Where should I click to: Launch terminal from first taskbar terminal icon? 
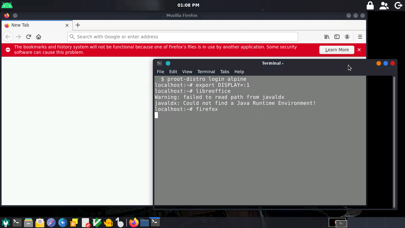coord(17,223)
